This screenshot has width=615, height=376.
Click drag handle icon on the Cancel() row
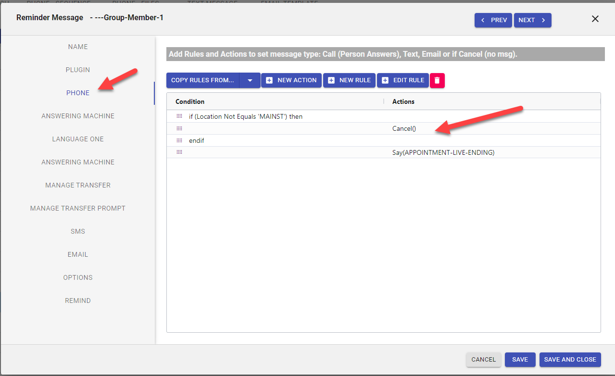point(179,128)
